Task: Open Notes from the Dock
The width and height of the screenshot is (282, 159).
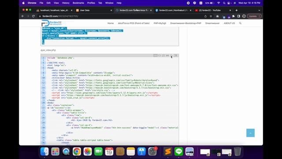Action: (131, 151)
